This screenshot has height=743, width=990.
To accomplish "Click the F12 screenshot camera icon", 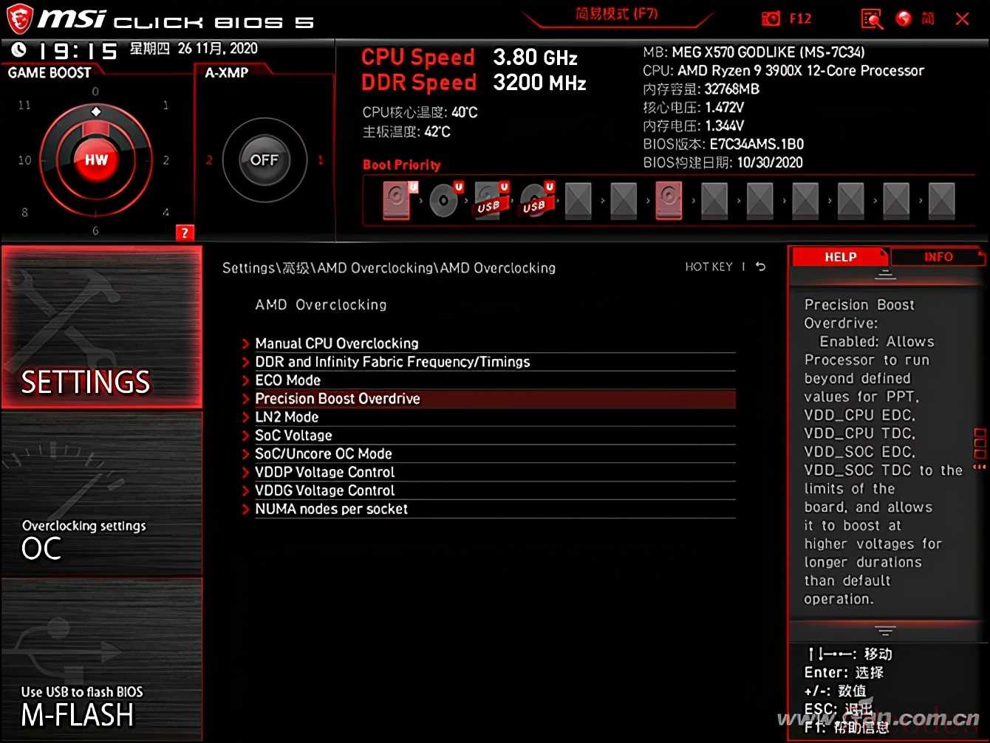I will click(771, 18).
